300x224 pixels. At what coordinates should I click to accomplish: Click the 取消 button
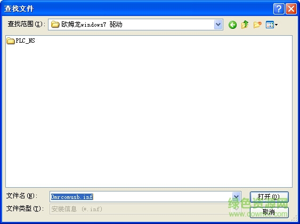click(x=269, y=212)
